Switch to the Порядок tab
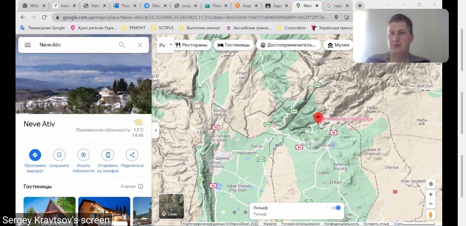This screenshot has width=466, height=226. 216,6
